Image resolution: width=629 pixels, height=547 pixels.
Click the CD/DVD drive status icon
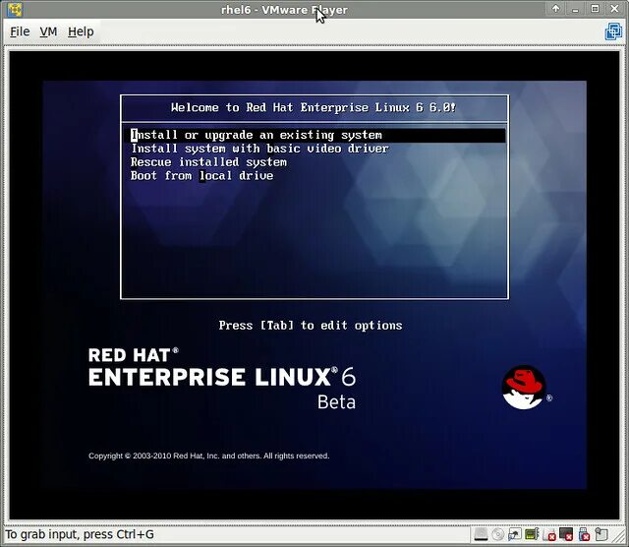click(498, 534)
